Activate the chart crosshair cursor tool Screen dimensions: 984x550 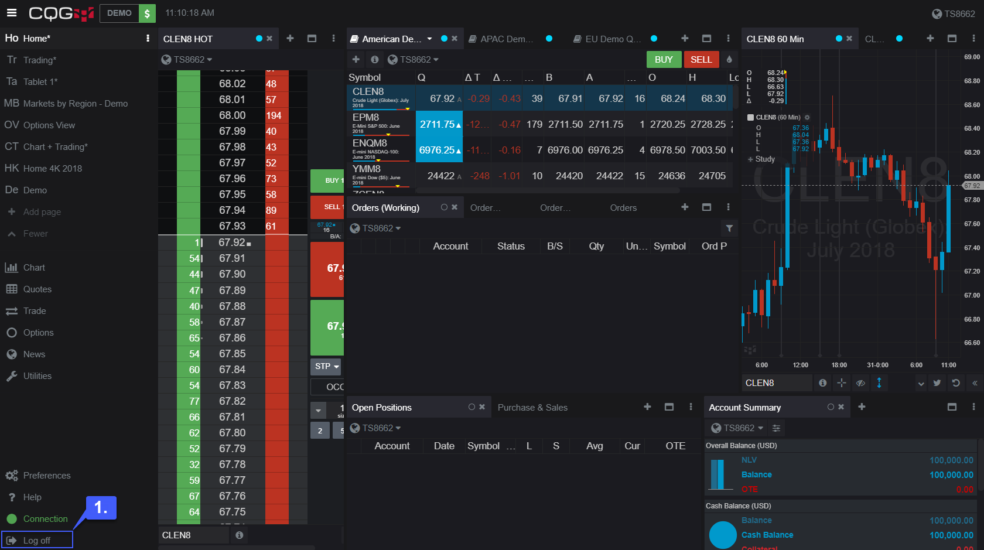(842, 382)
